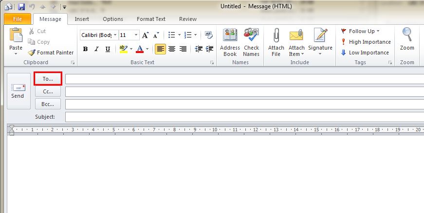Toggle Italic text formatting
The height and width of the screenshot is (213, 424).
[x=96, y=49]
